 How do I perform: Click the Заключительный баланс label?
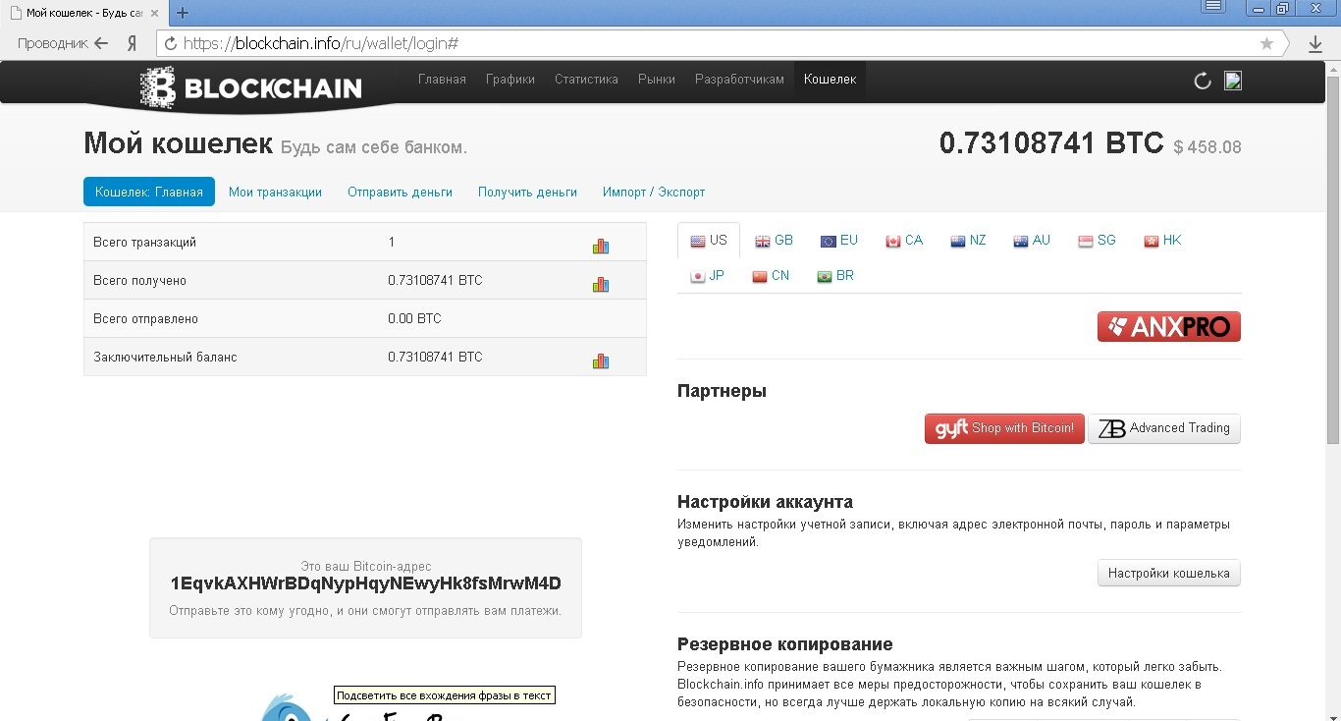pyautogui.click(x=165, y=358)
